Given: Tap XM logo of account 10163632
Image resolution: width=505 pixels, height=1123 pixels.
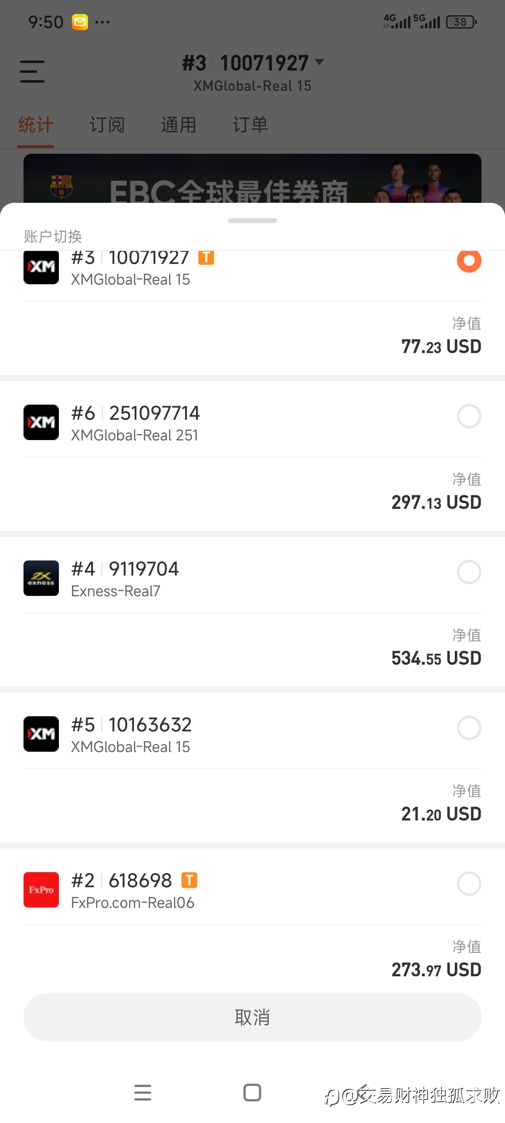Looking at the screenshot, I should tap(41, 734).
